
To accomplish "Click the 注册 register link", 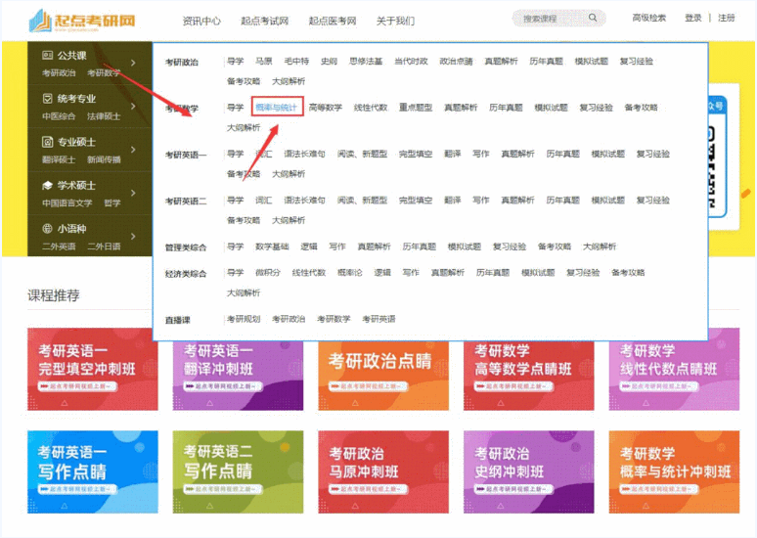I will [726, 18].
